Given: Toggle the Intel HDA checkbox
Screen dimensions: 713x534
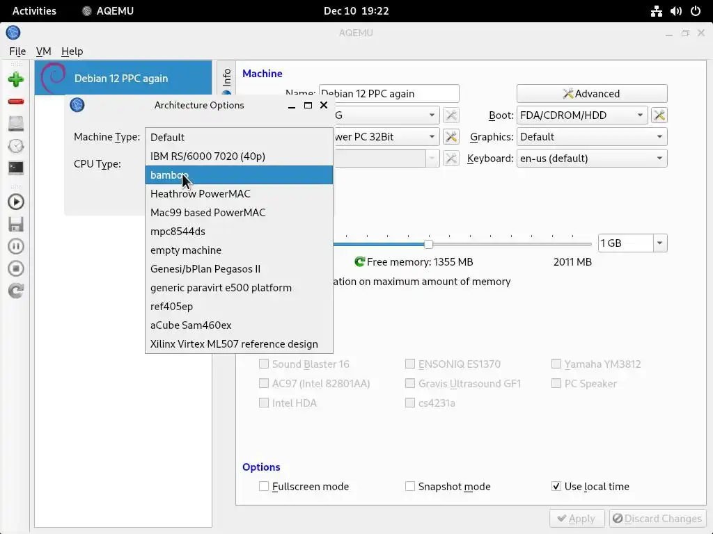Looking at the screenshot, I should tap(264, 403).
